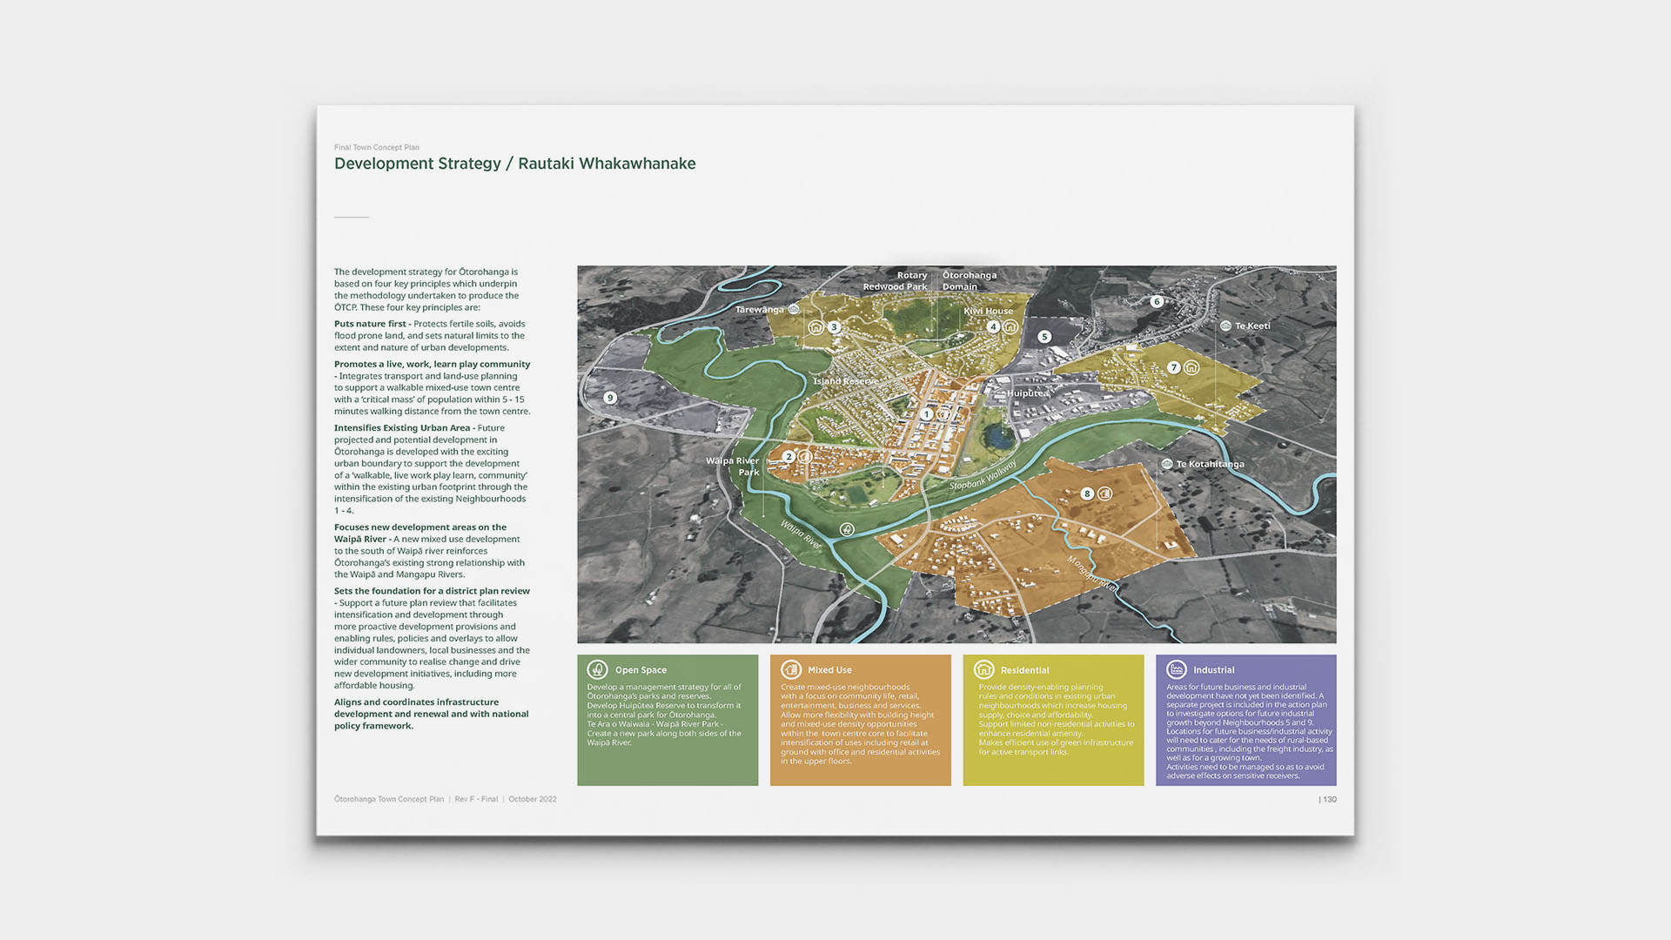Click the Open Space tree icon in the legend
This screenshot has width=1671, height=940.
tap(597, 669)
